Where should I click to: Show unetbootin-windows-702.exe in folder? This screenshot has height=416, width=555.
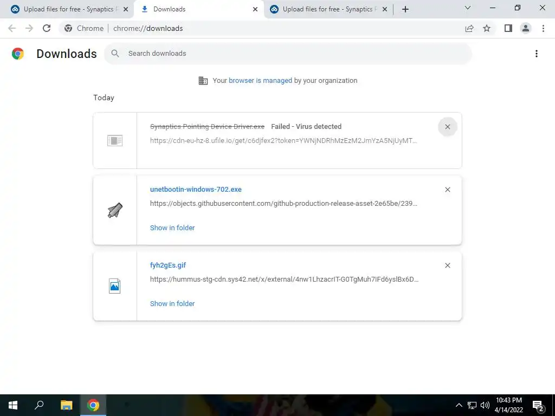(172, 228)
